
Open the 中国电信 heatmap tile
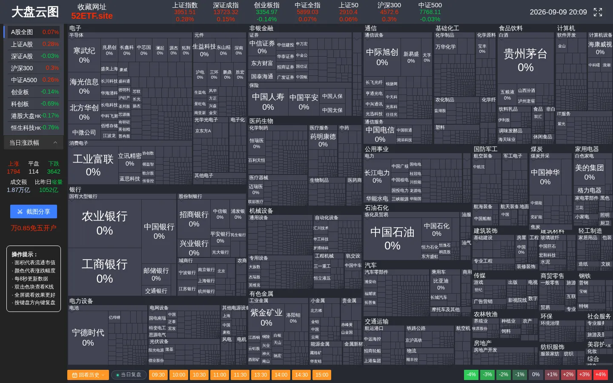coord(380,134)
